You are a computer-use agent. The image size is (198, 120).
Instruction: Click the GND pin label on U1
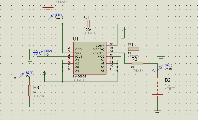point(78,49)
